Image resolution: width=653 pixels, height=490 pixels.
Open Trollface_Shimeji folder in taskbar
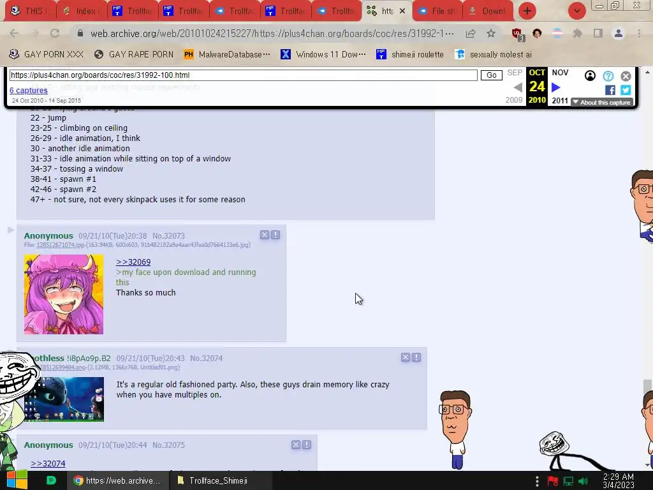[220, 480]
